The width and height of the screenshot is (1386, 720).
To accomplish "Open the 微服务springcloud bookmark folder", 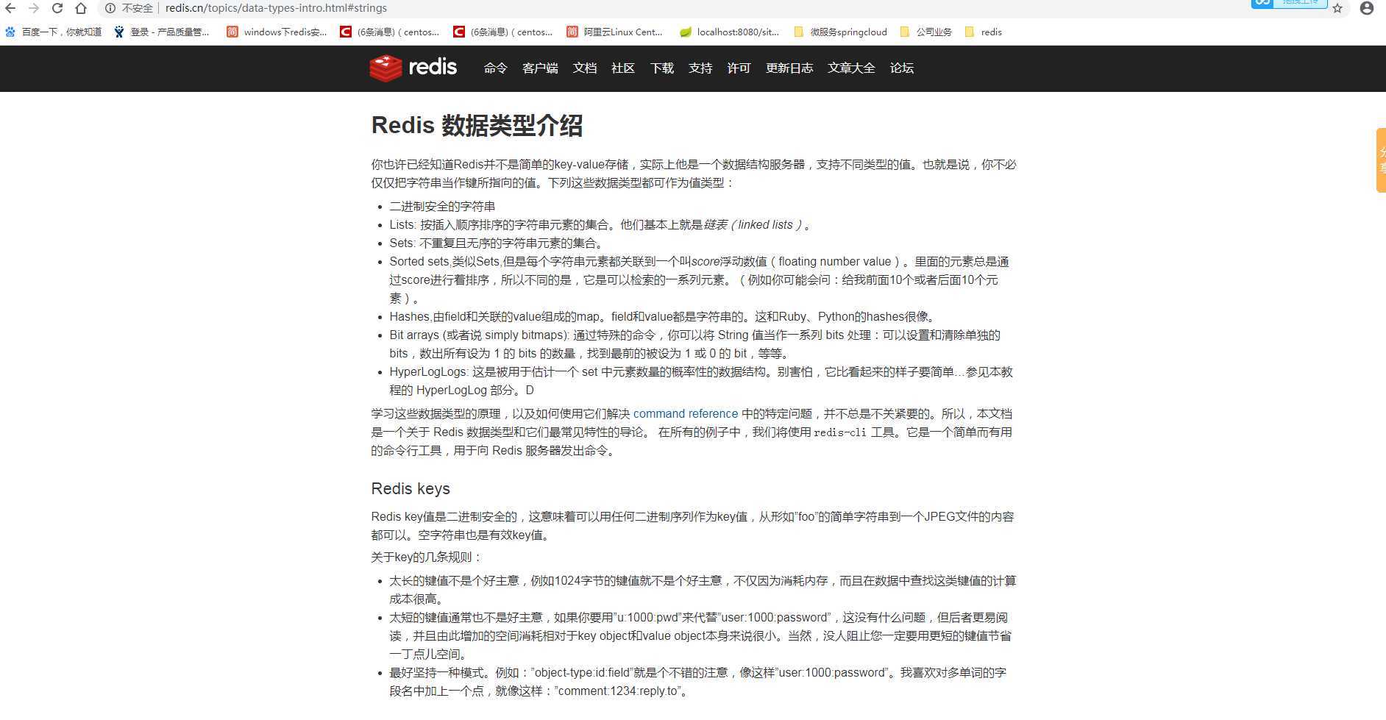I will 841,32.
